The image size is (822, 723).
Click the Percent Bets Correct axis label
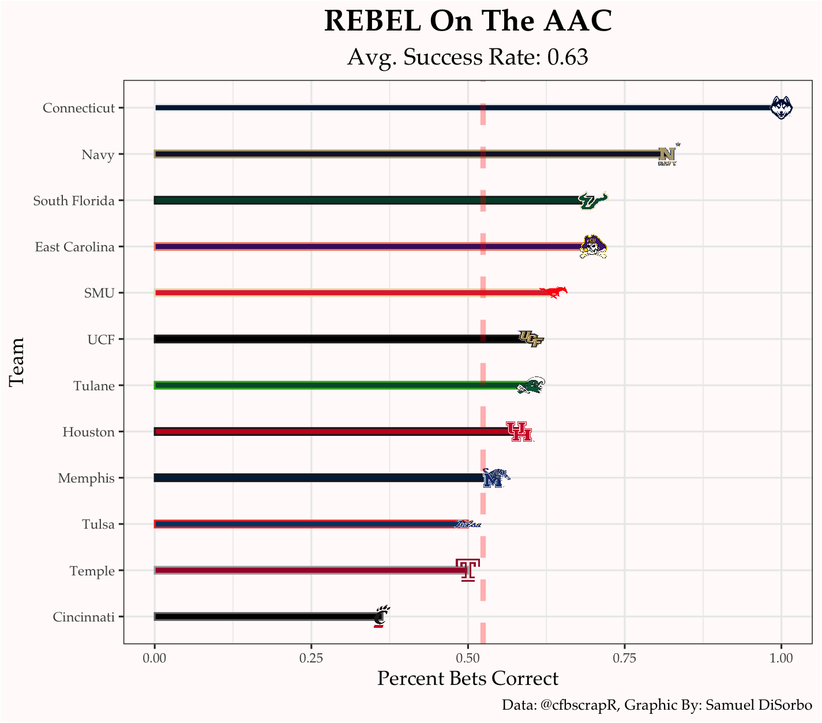[x=468, y=679]
